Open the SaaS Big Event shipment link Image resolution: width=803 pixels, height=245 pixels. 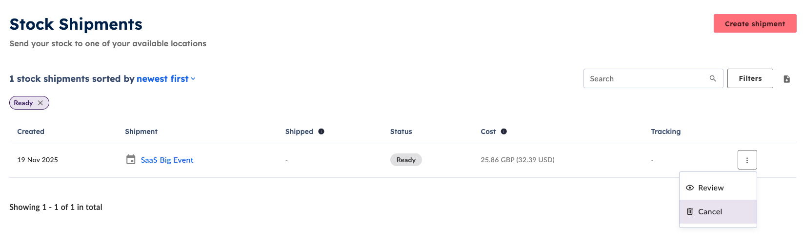(x=167, y=160)
